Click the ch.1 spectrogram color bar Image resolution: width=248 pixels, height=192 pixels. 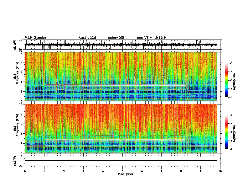coord(227,80)
